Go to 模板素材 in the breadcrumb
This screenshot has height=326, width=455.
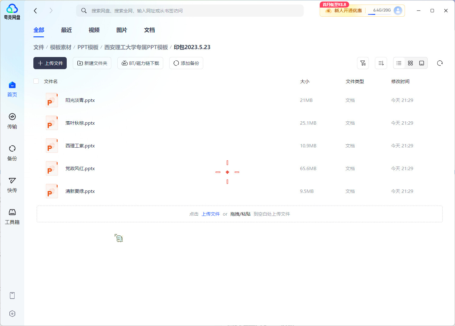click(x=61, y=47)
